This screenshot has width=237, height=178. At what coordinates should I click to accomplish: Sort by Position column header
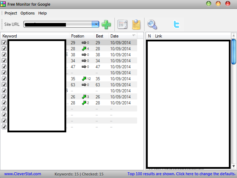tap(82, 36)
